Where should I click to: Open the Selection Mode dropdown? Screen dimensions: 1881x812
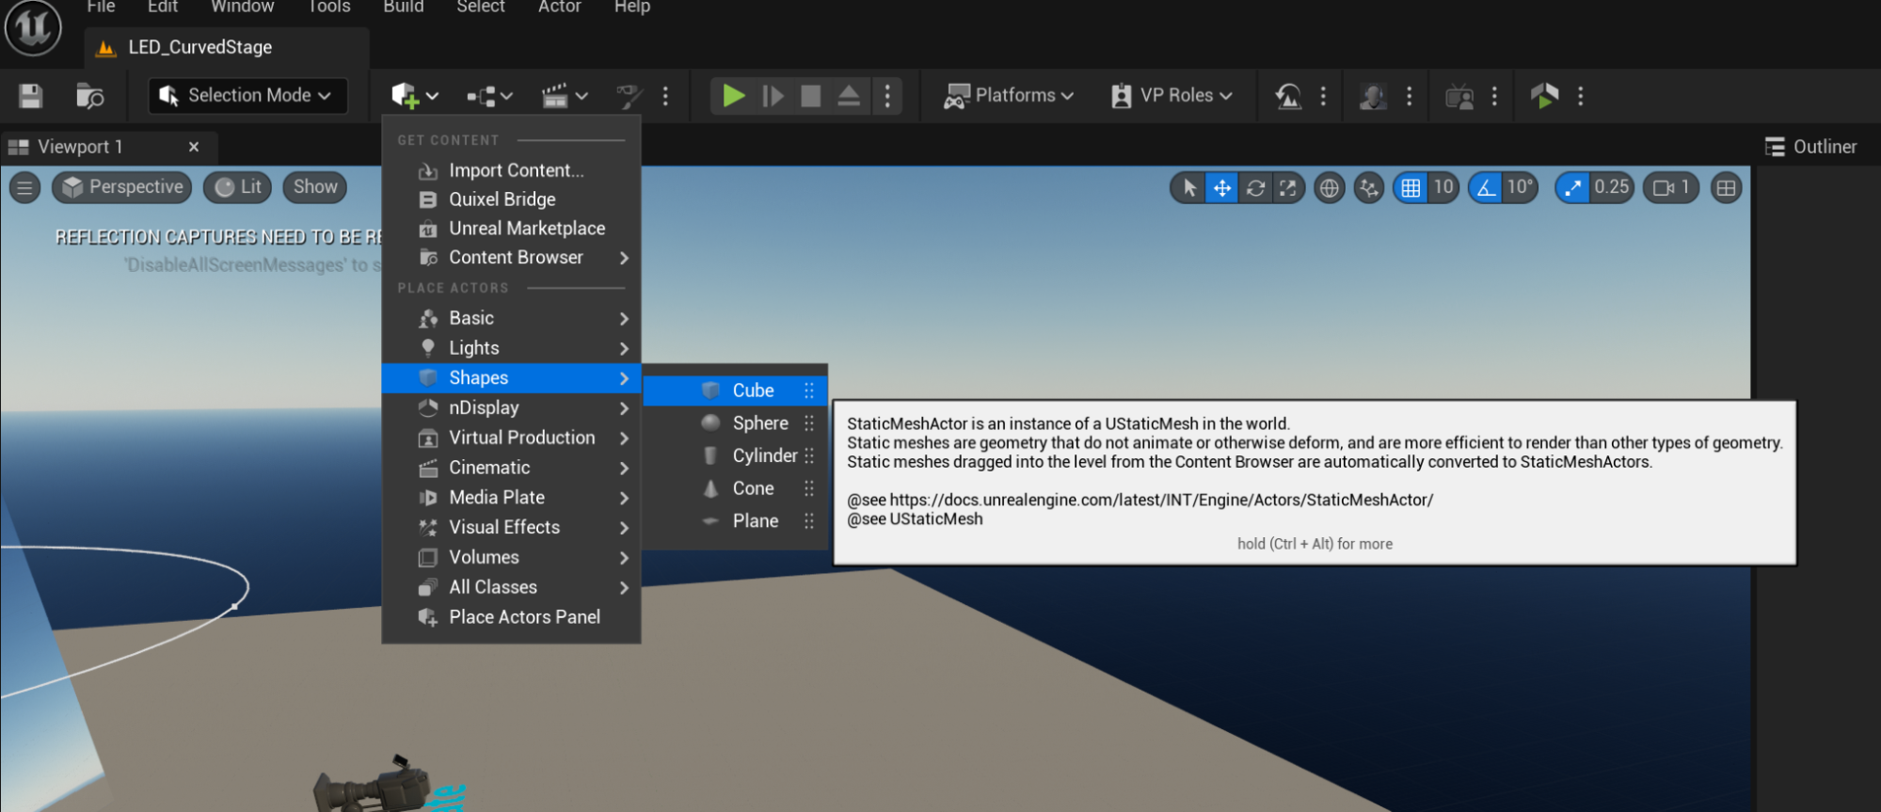click(247, 96)
